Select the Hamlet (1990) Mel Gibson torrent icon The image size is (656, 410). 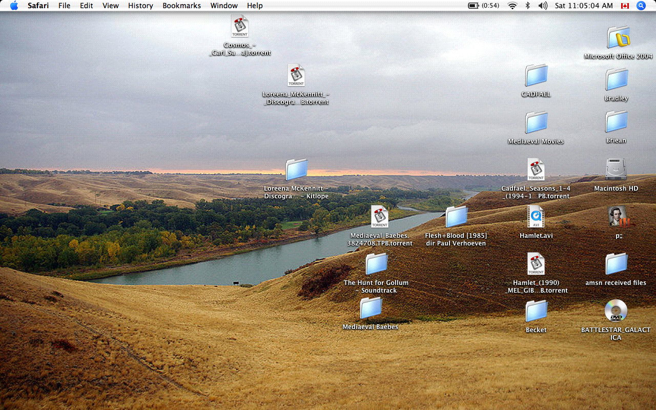tap(536, 264)
